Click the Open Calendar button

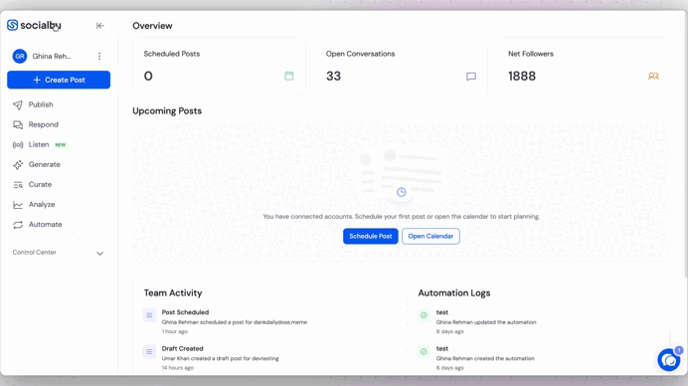coord(430,236)
